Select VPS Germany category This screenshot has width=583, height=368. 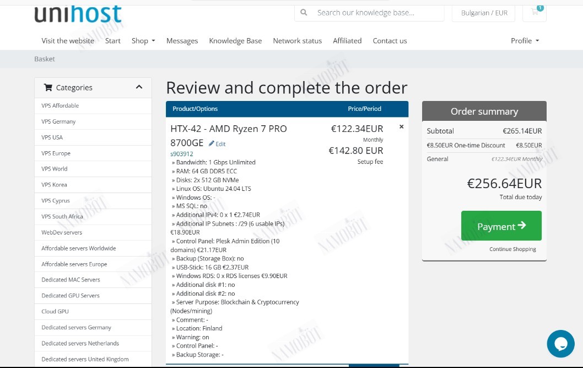(x=93, y=122)
